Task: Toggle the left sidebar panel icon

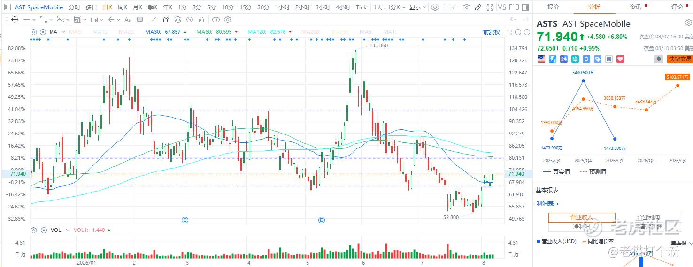Action: 7,7
